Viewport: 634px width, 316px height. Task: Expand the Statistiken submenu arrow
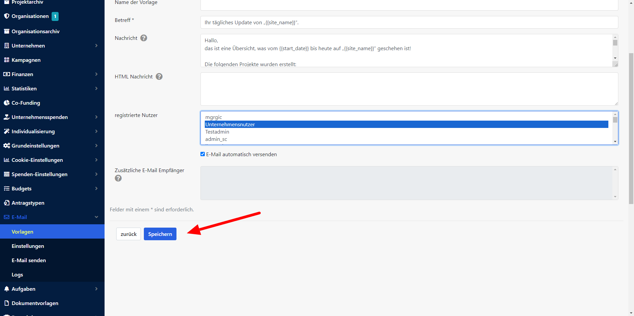coord(96,88)
